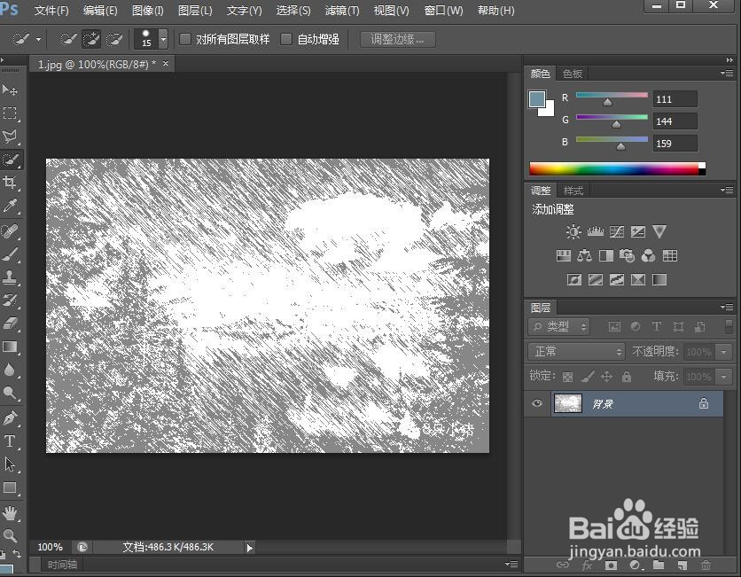Viewport: 741px width, 577px height.
Task: Add Curves adjustment
Action: (x=617, y=231)
